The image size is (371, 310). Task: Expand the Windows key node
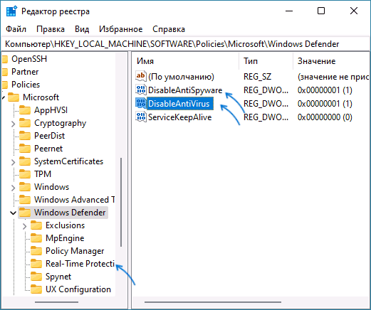pos(14,188)
